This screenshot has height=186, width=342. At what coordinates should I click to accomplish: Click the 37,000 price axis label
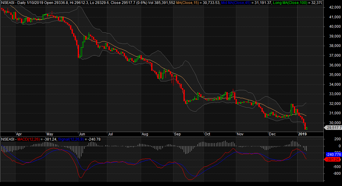point(335,55)
